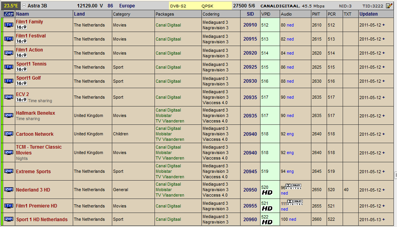The image size is (397, 227).
Task: Click the ZAP icon for TCM Turner Classic Movies
Action: [9, 153]
